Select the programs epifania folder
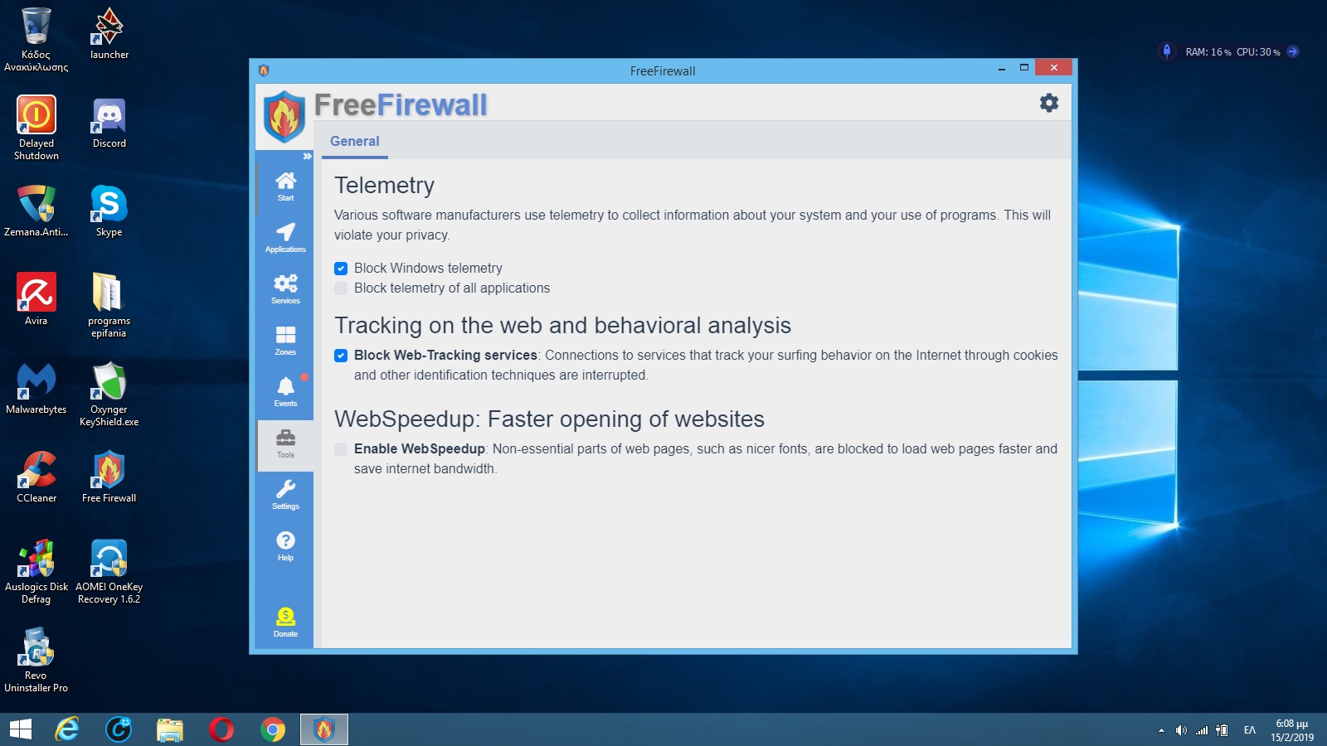1327x746 pixels. click(x=109, y=305)
